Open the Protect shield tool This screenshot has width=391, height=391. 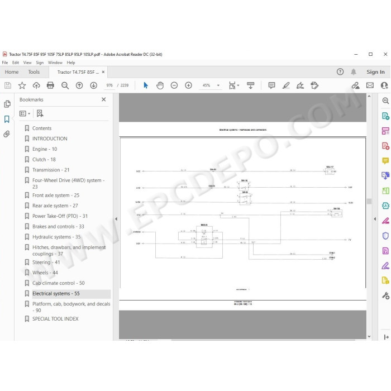coord(385,236)
